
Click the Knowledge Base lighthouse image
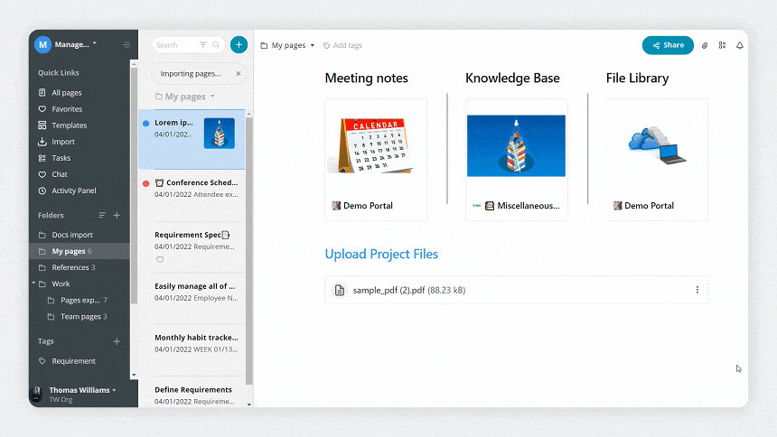click(x=516, y=145)
